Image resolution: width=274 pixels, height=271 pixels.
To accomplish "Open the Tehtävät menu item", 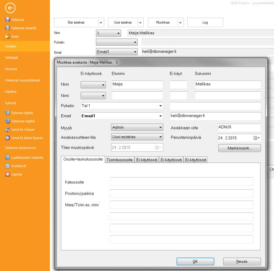I will (11, 58).
